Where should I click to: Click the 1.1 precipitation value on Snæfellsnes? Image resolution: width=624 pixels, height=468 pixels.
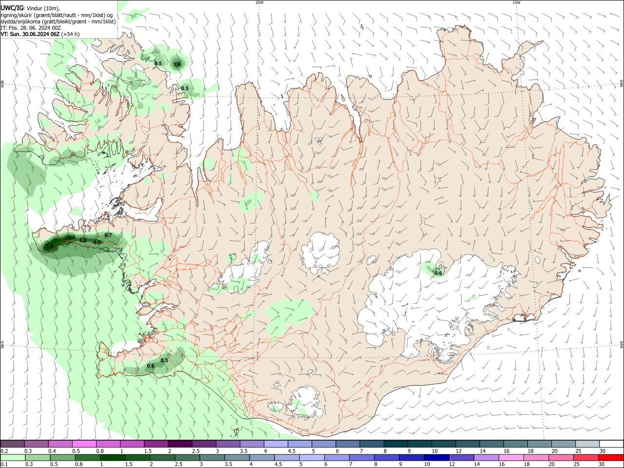(72, 237)
